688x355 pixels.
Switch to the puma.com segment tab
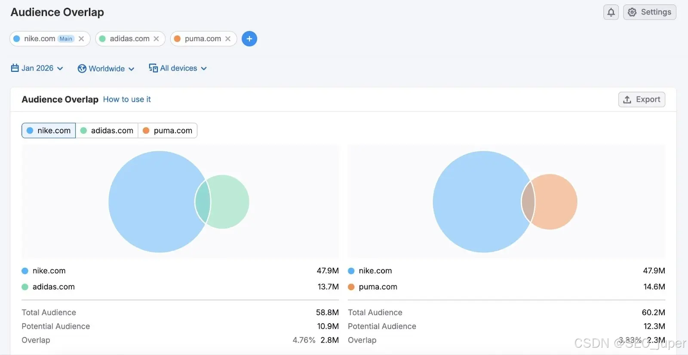point(167,131)
